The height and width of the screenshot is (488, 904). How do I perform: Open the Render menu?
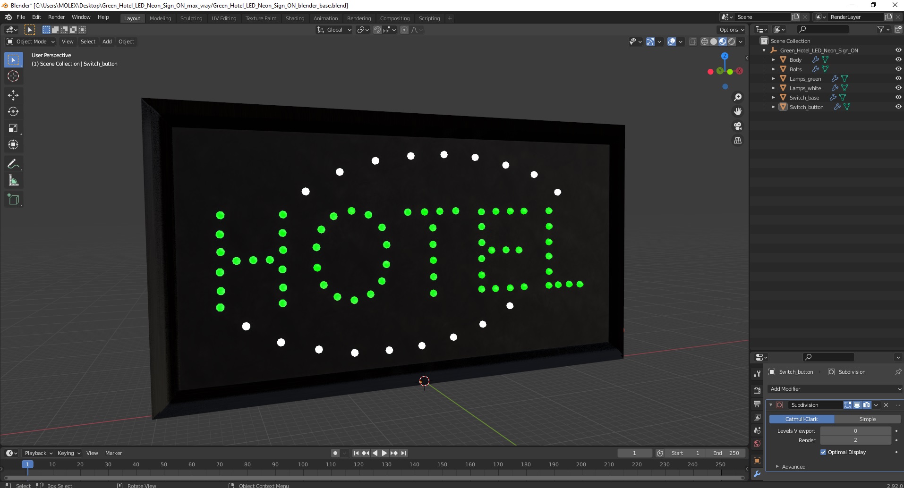[56, 17]
